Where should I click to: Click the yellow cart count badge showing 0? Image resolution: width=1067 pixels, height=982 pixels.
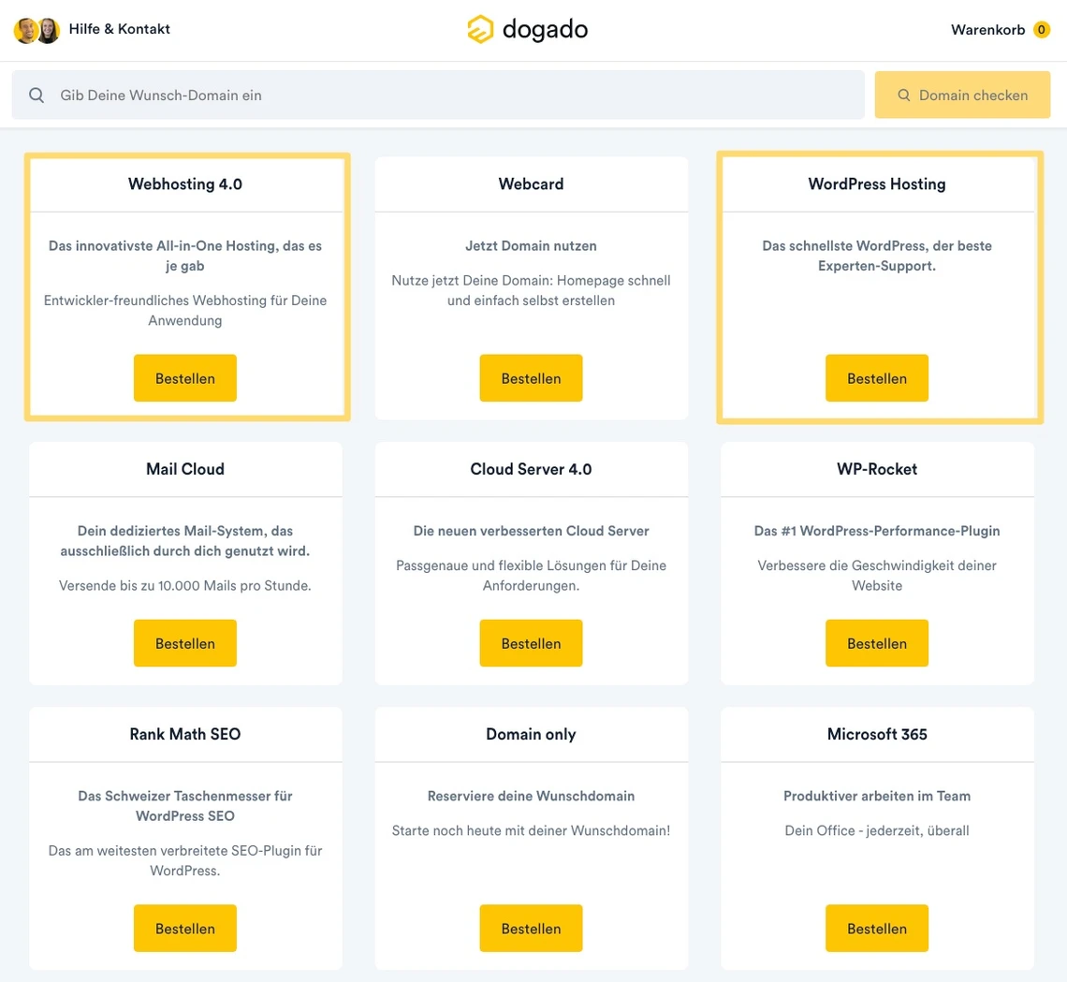pyautogui.click(x=1041, y=29)
